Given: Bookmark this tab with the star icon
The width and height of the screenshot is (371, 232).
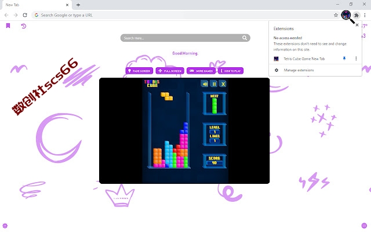Looking at the screenshot, I should pyautogui.click(x=336, y=15).
